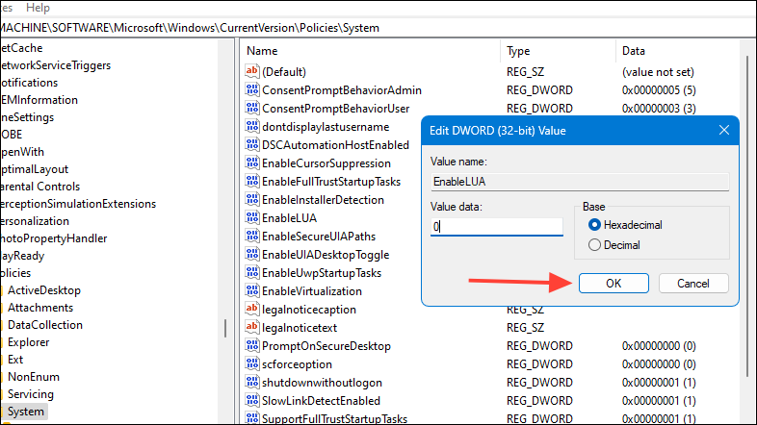
Task: Choose the Decimal base radio button
Action: coord(594,245)
